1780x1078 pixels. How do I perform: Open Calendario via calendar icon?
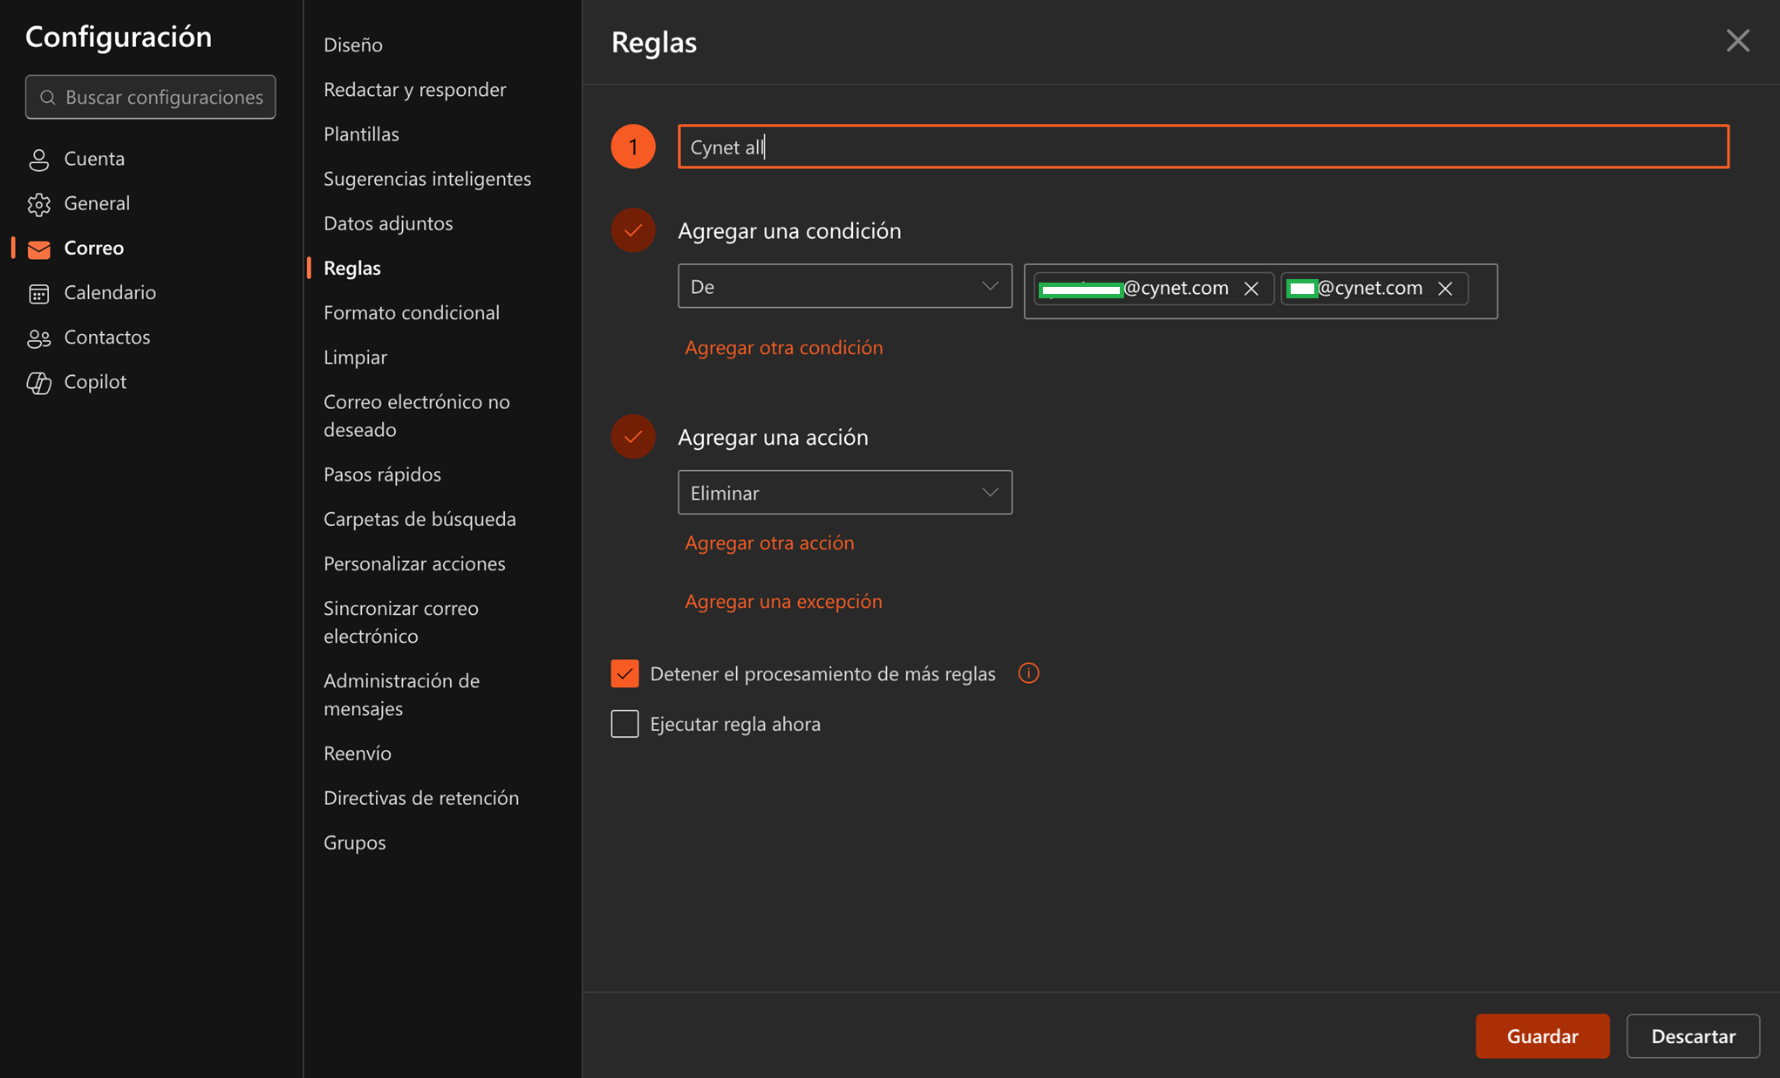(x=38, y=293)
